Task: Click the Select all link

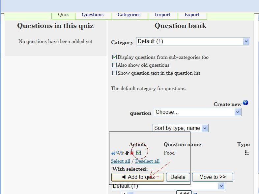Action: 121,161
